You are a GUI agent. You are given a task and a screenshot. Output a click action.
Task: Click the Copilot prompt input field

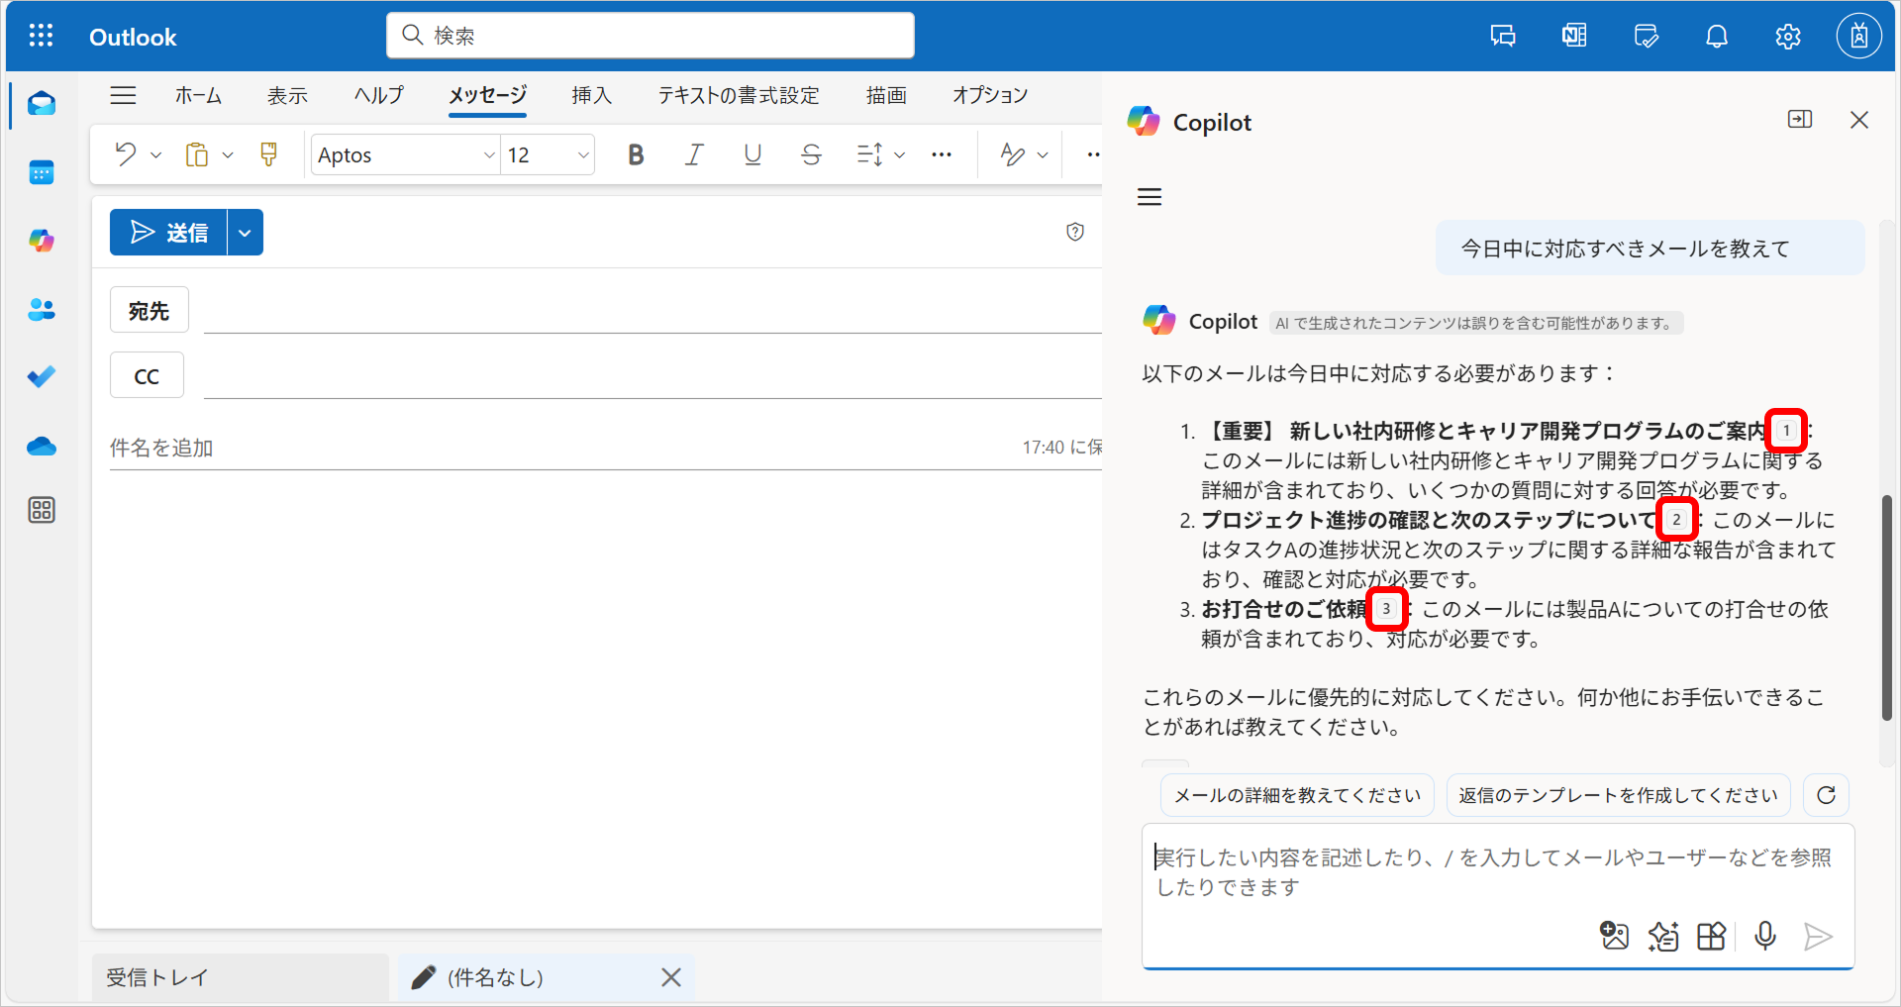[1497, 871]
